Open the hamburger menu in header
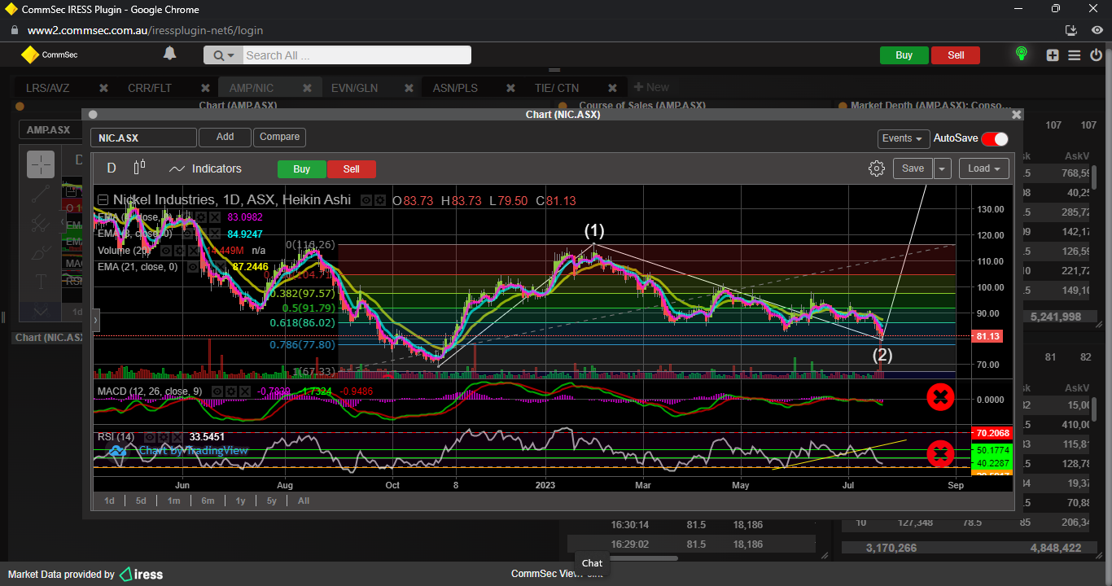The height and width of the screenshot is (586, 1112). (x=1075, y=55)
